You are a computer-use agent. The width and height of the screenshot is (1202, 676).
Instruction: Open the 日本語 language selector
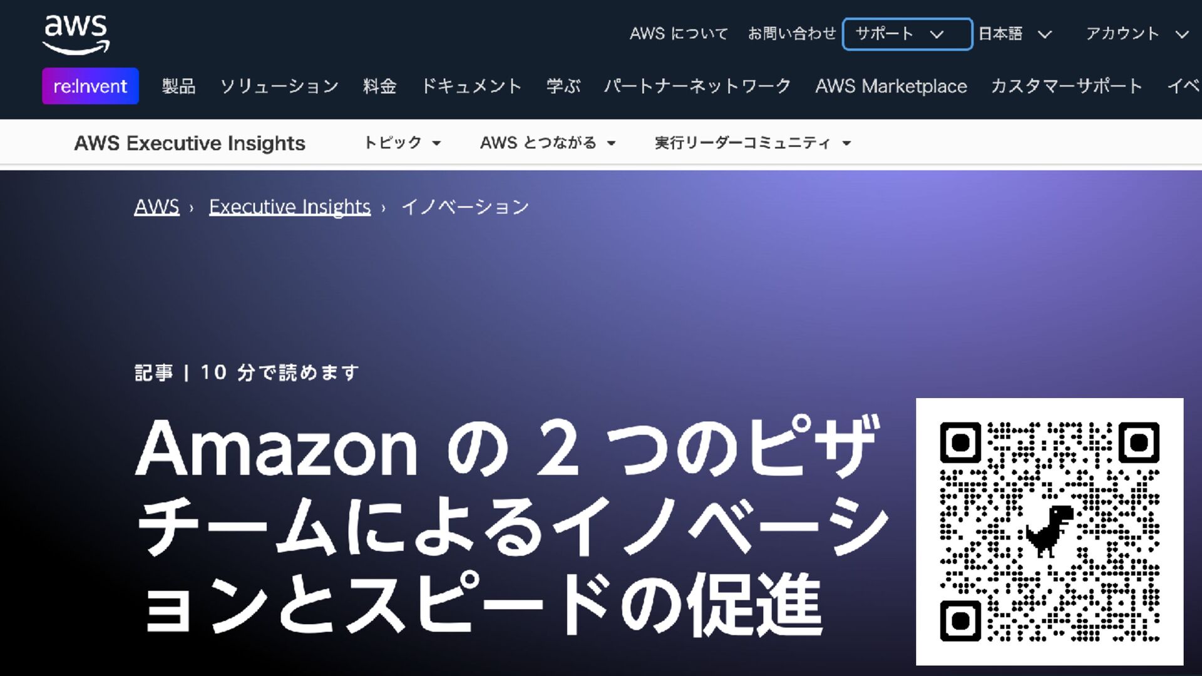coord(1015,34)
